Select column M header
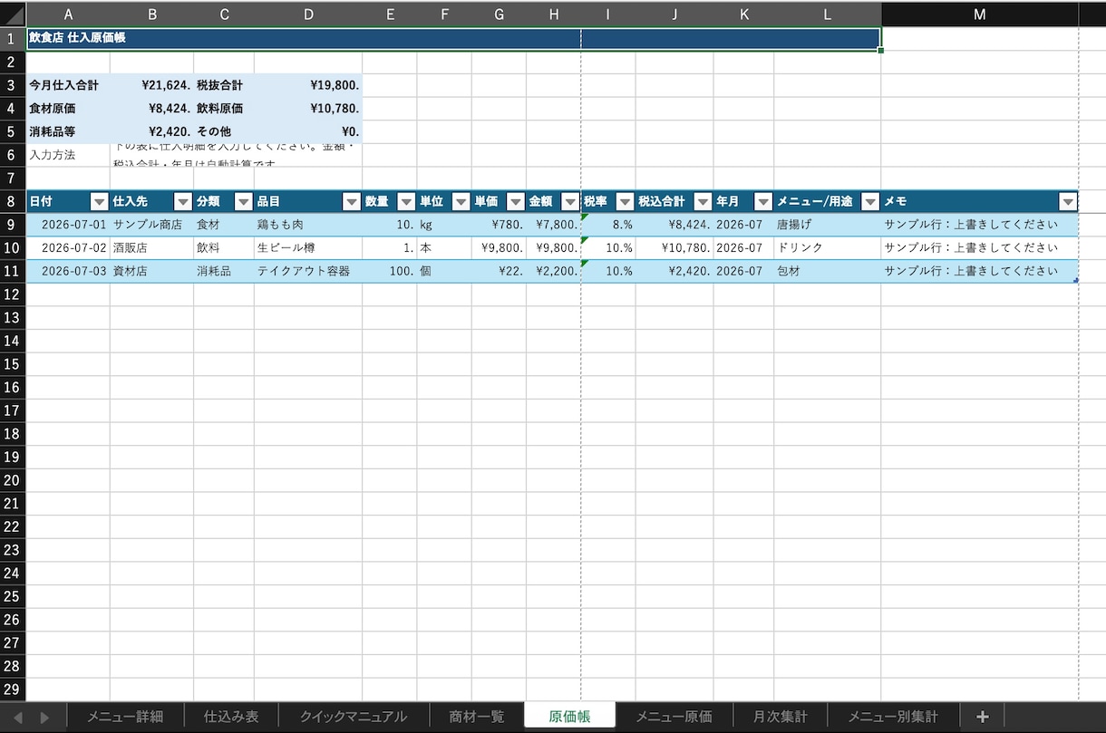Screen dimensions: 1106x733 click(979, 14)
